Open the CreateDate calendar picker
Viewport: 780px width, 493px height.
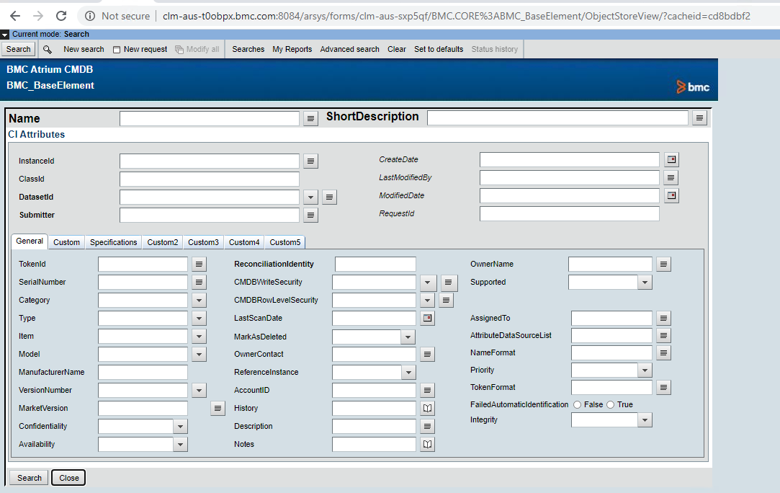click(x=671, y=159)
